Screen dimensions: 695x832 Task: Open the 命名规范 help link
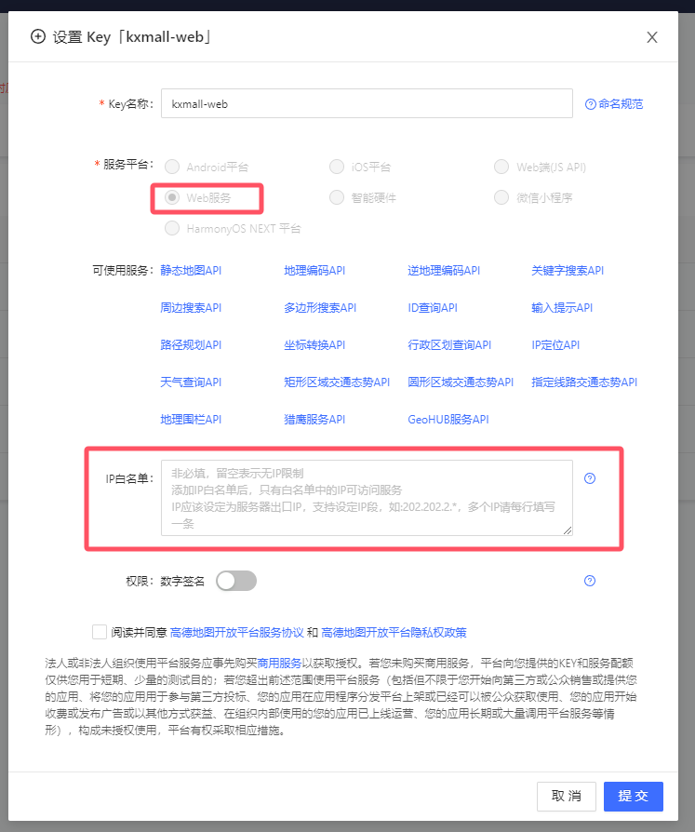(614, 104)
